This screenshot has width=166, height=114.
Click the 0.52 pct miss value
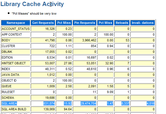(68, 69)
